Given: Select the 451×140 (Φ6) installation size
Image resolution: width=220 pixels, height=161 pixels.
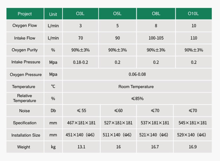Looking at the screenshot, I should (81, 135).
